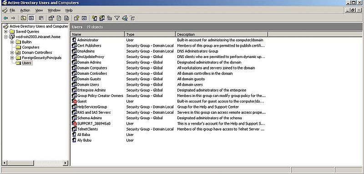The image size is (364, 174).
Task: Select the Users container in the tree
Action: [x=26, y=63]
